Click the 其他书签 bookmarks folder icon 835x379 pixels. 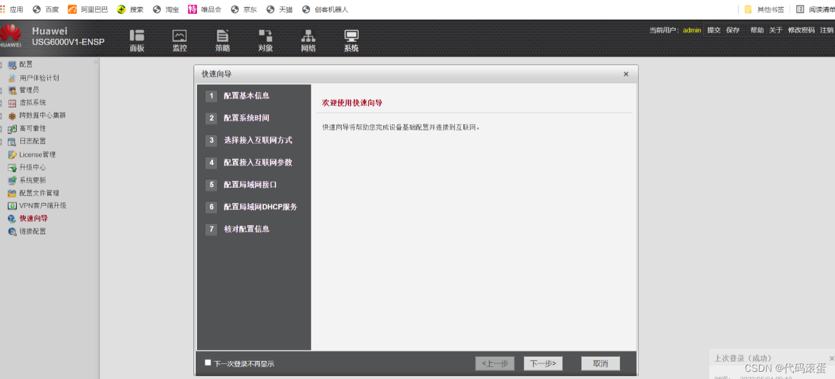click(748, 10)
